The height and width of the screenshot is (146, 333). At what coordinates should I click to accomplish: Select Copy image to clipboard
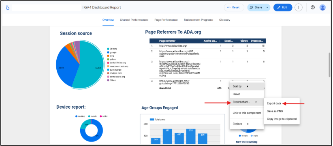click(282, 119)
